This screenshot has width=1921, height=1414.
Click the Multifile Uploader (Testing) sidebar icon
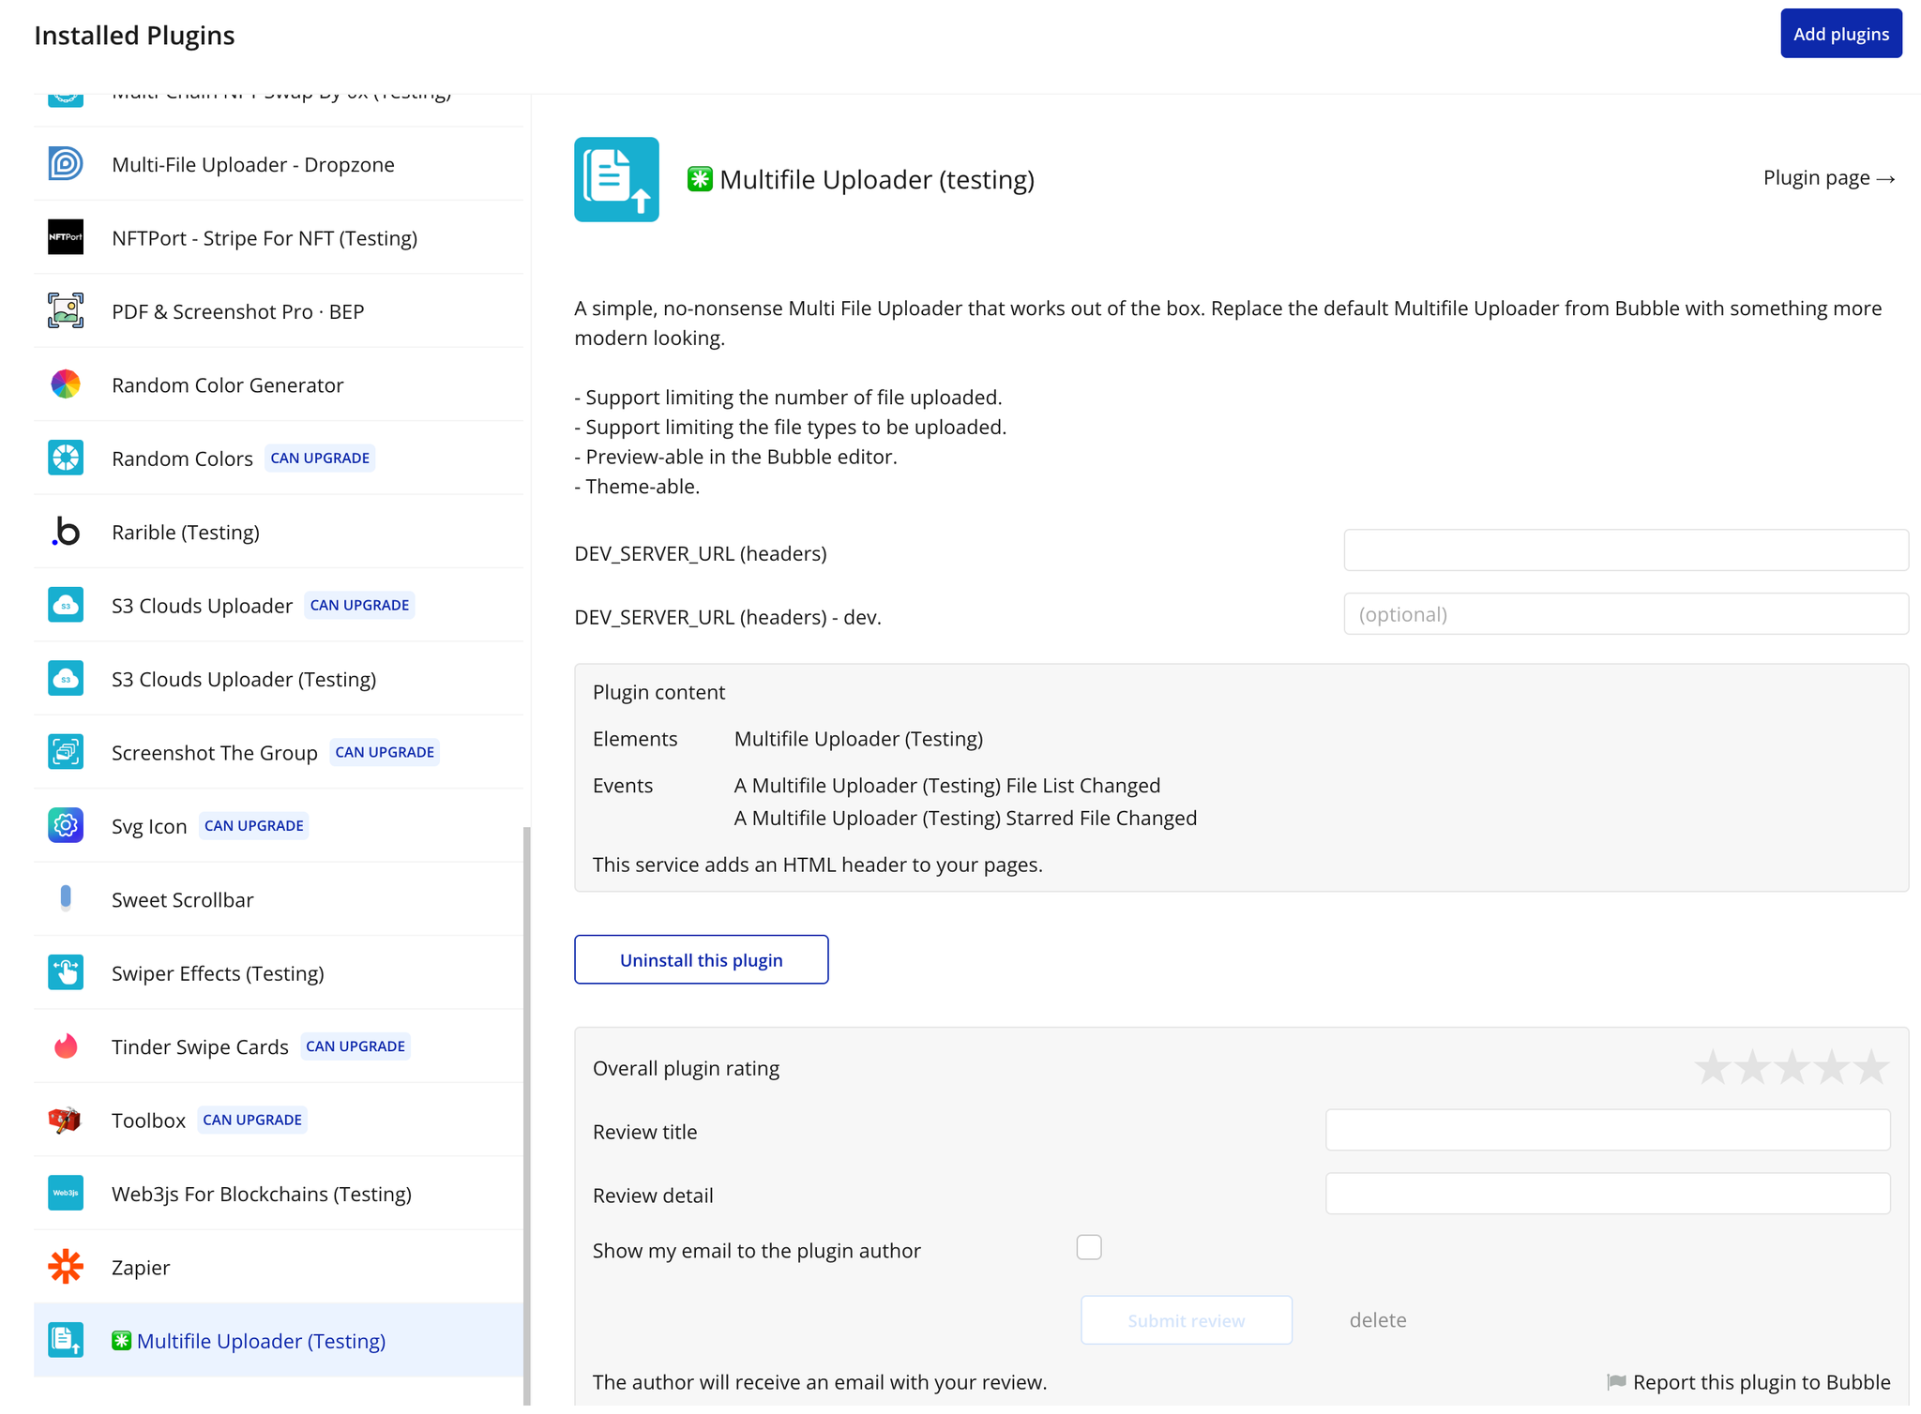[66, 1340]
